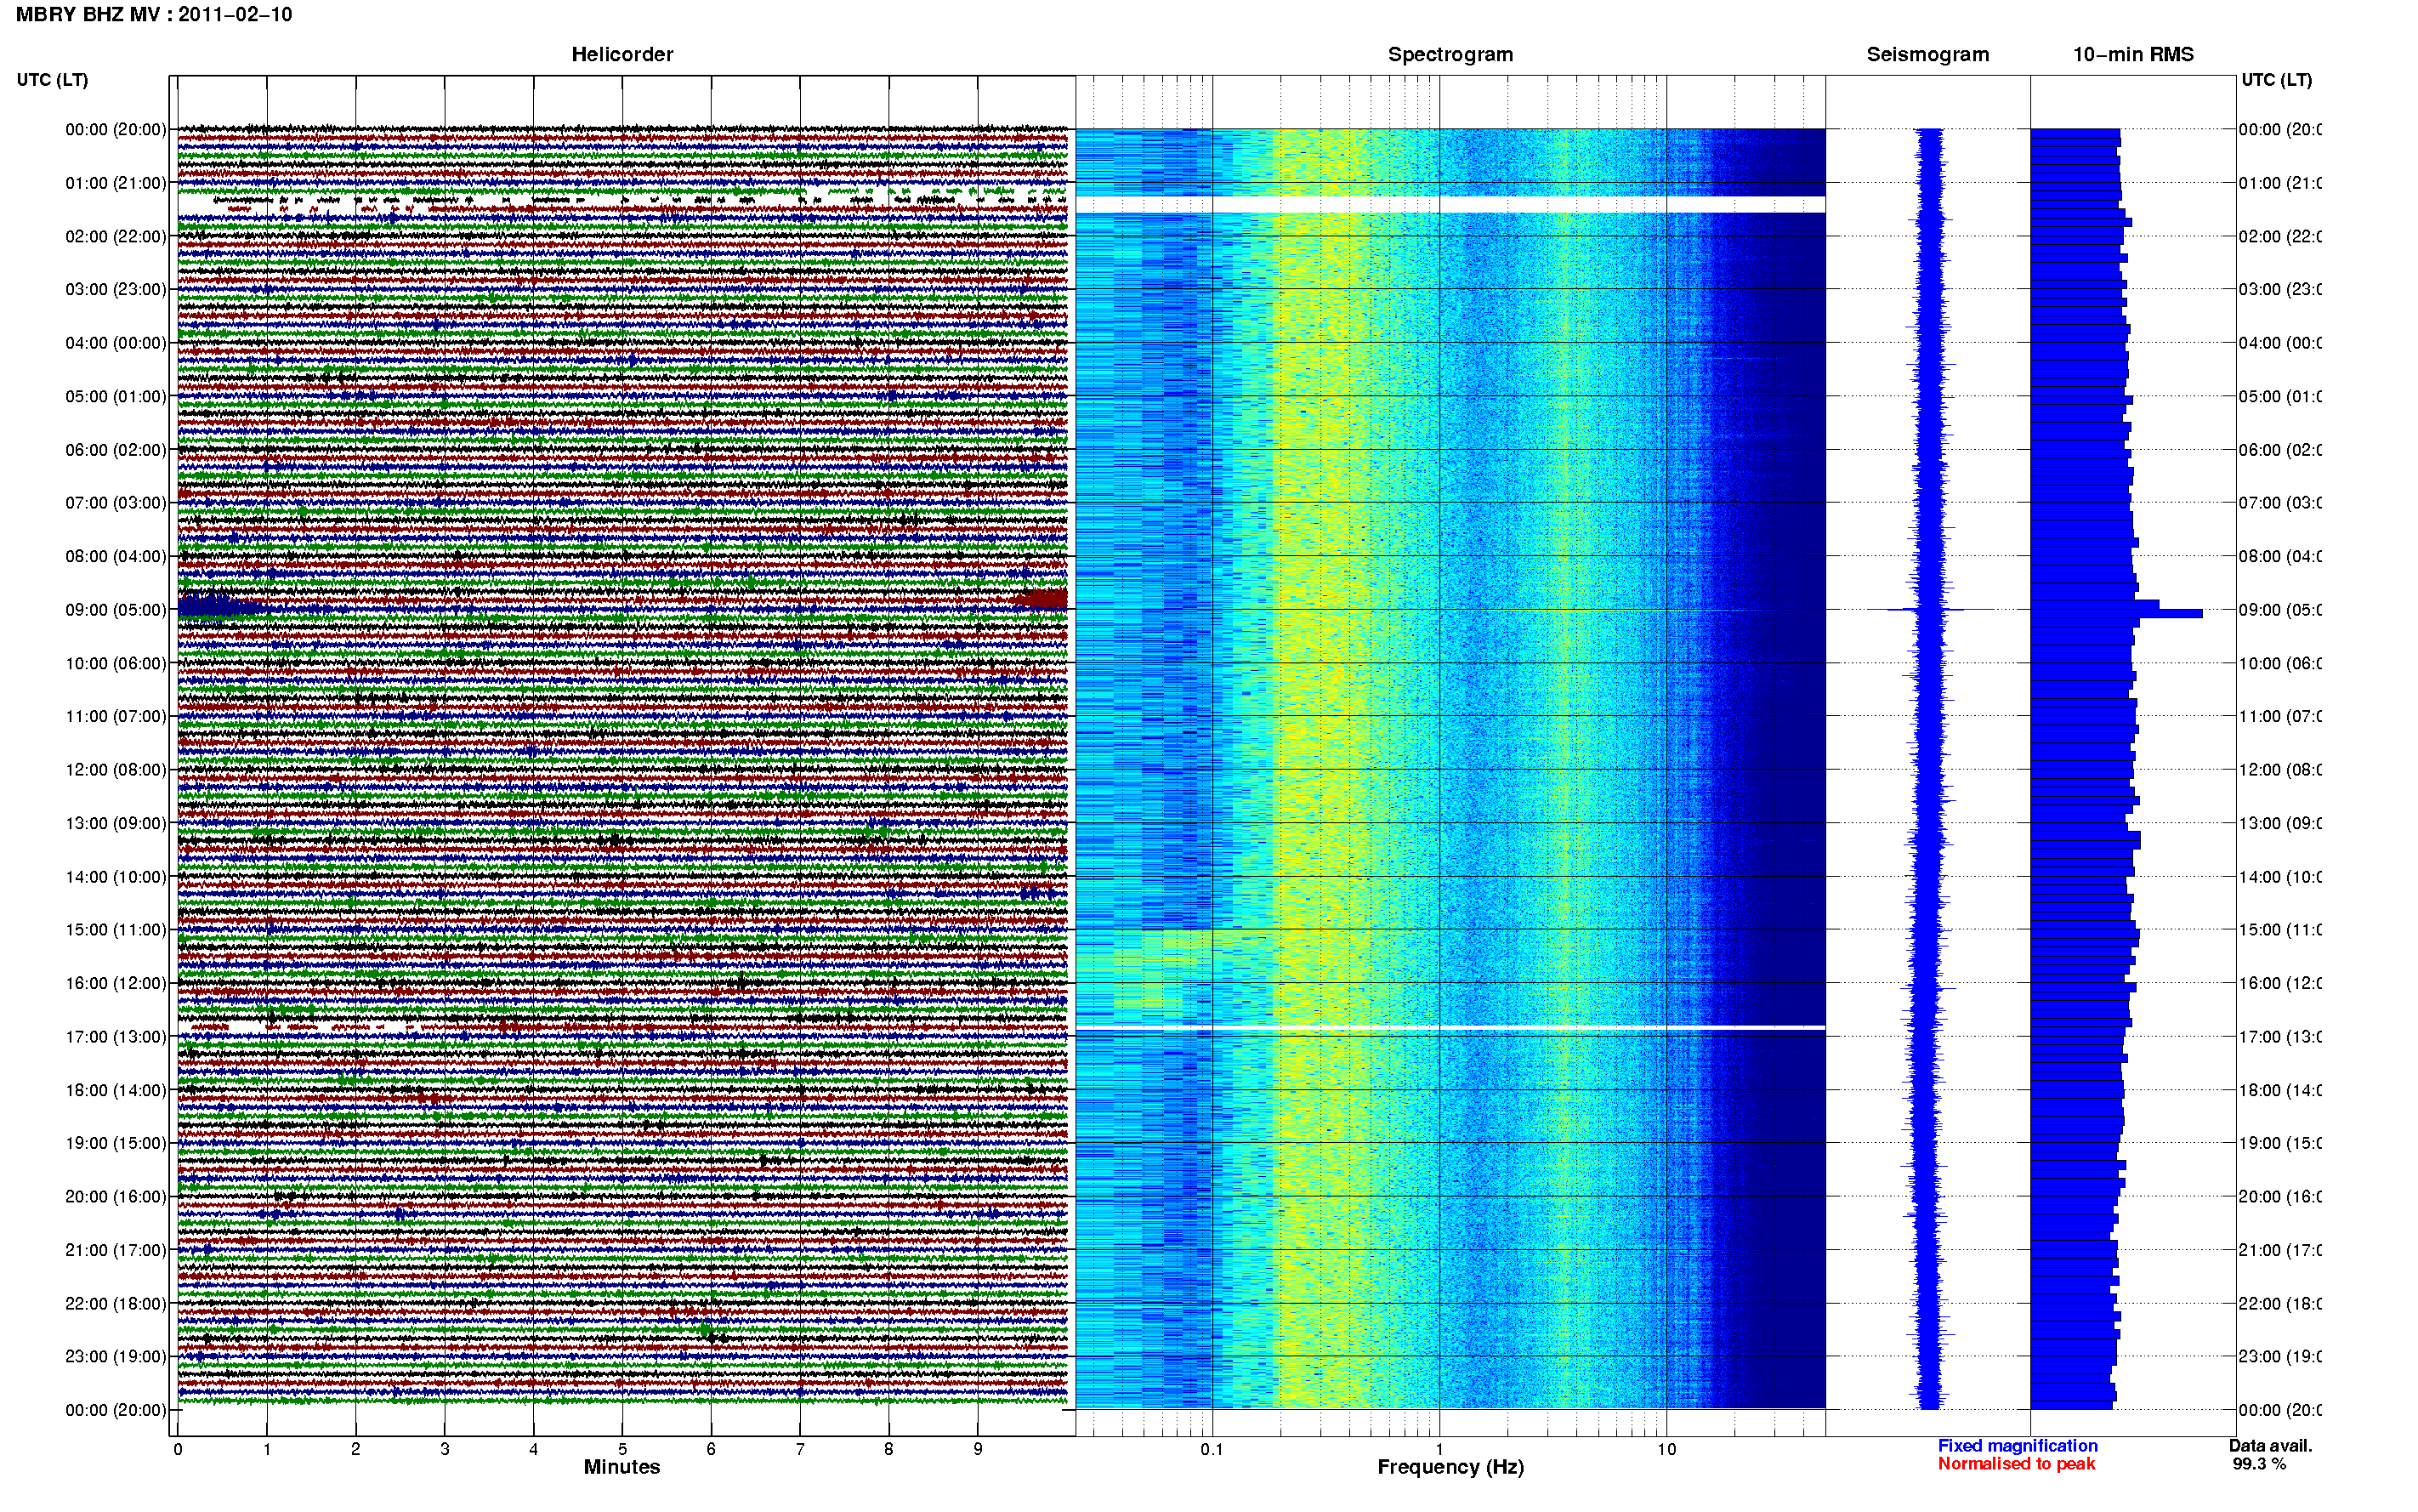Click the '10-min RMS' panel heading
2418x1512 pixels.
point(2133,55)
